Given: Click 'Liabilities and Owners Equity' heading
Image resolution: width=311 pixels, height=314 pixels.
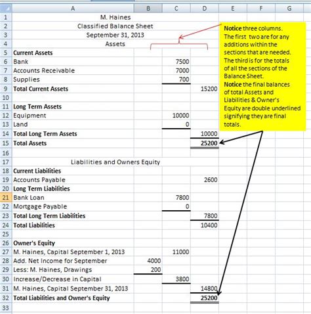Looking at the screenshot, I should 115,162.
